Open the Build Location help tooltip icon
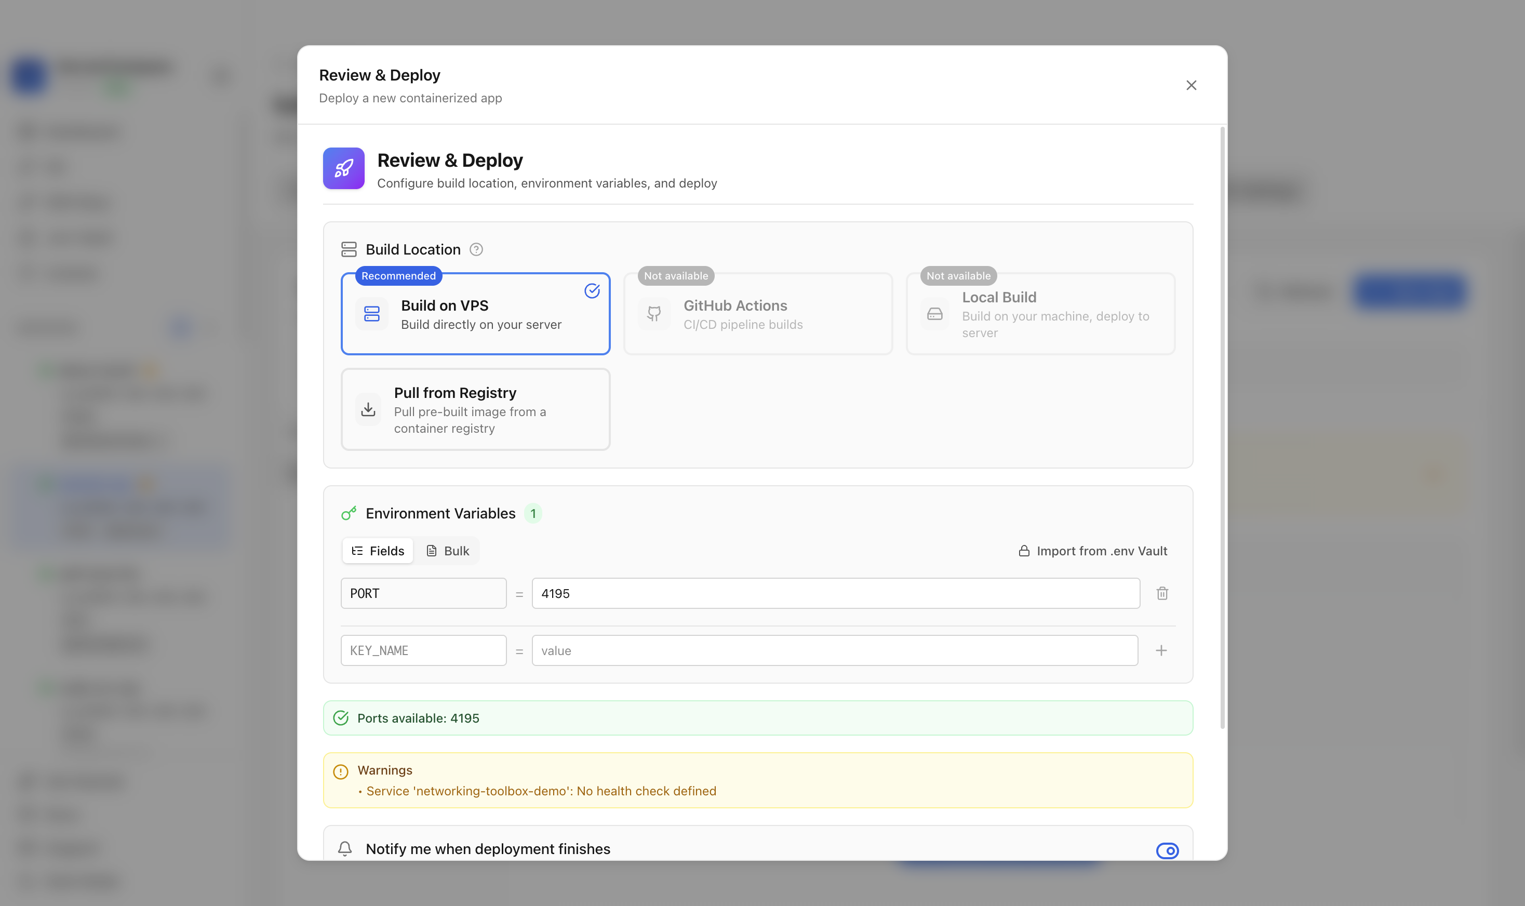This screenshot has height=906, width=1525. (476, 250)
